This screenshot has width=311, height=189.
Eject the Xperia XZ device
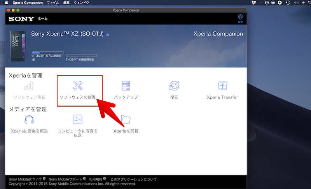click(x=108, y=35)
